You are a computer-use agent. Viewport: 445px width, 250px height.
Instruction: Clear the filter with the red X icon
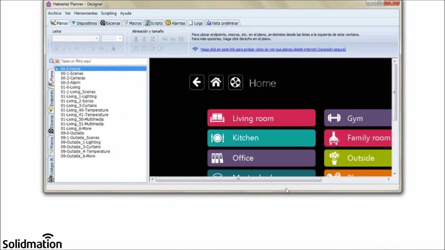57,61
